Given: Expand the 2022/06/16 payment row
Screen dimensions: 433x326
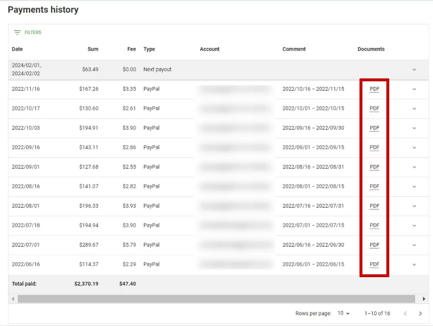Looking at the screenshot, I should 415,264.
